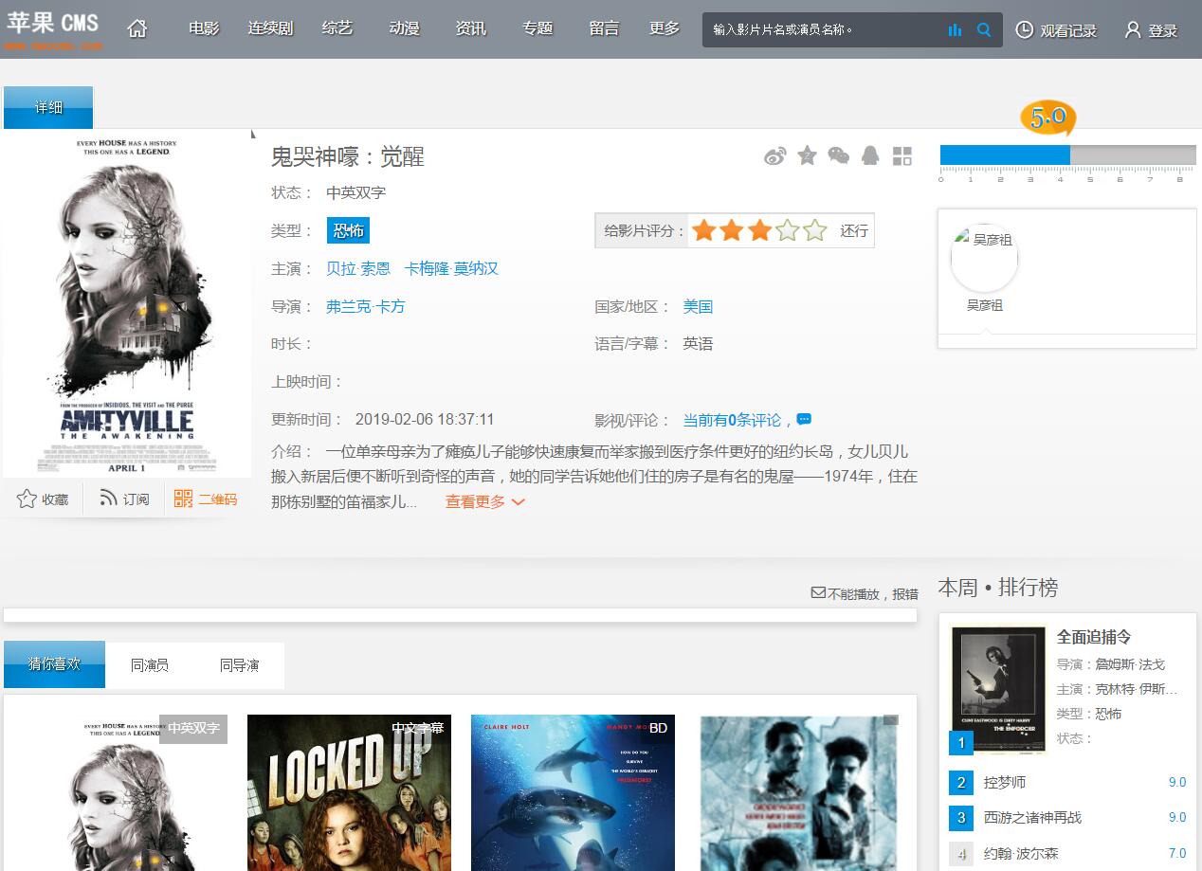The width and height of the screenshot is (1202, 871).
Task: Open the shark movie poster thumbnail
Action: pyautogui.click(x=573, y=792)
